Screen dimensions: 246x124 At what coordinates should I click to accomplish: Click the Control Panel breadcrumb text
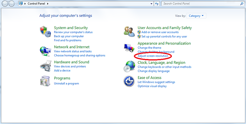tap(37, 3)
